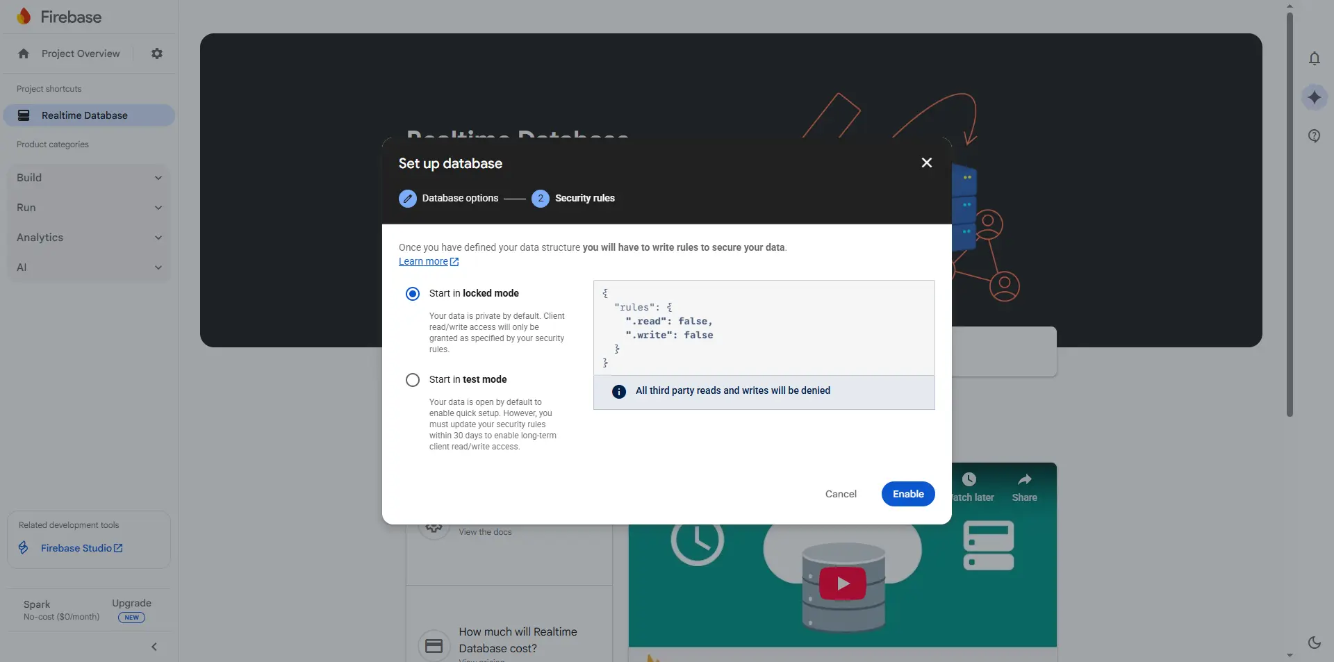The height and width of the screenshot is (662, 1334).
Task: Expand the Run category
Action: click(x=89, y=208)
